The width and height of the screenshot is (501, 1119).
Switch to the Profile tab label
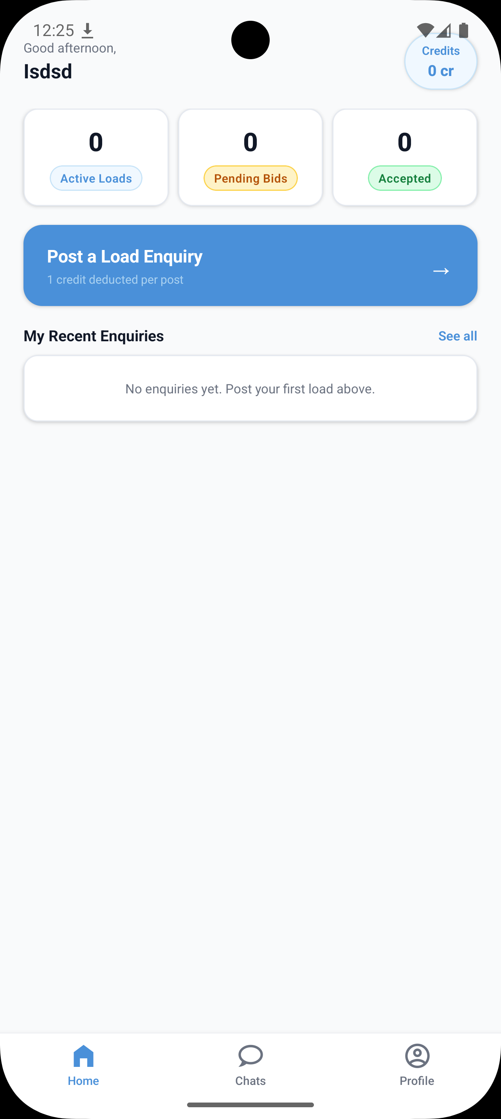[x=417, y=1081]
